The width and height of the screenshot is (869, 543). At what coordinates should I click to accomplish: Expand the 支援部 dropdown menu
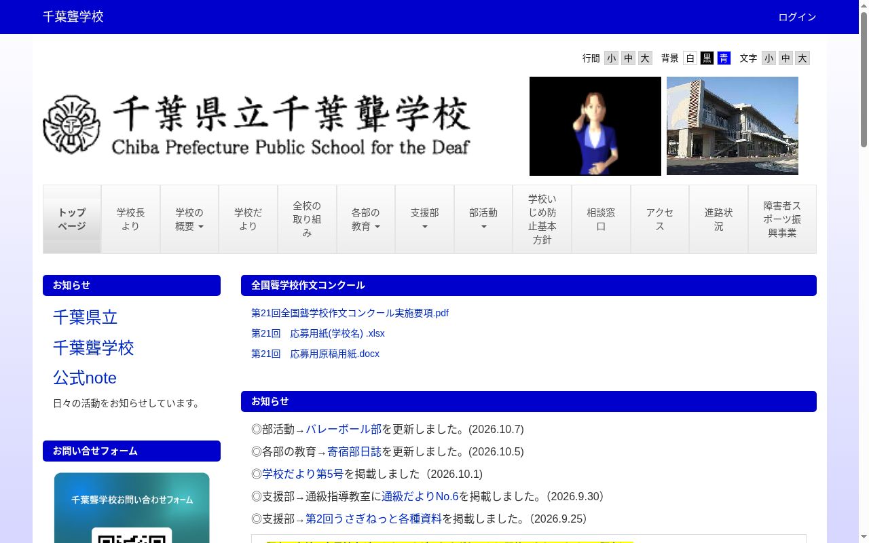pyautogui.click(x=424, y=219)
